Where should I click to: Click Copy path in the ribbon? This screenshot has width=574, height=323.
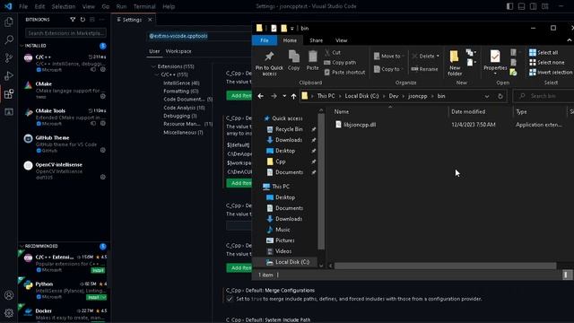tap(340, 63)
